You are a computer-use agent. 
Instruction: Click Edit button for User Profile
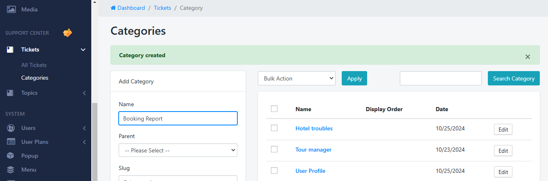[x=503, y=172]
